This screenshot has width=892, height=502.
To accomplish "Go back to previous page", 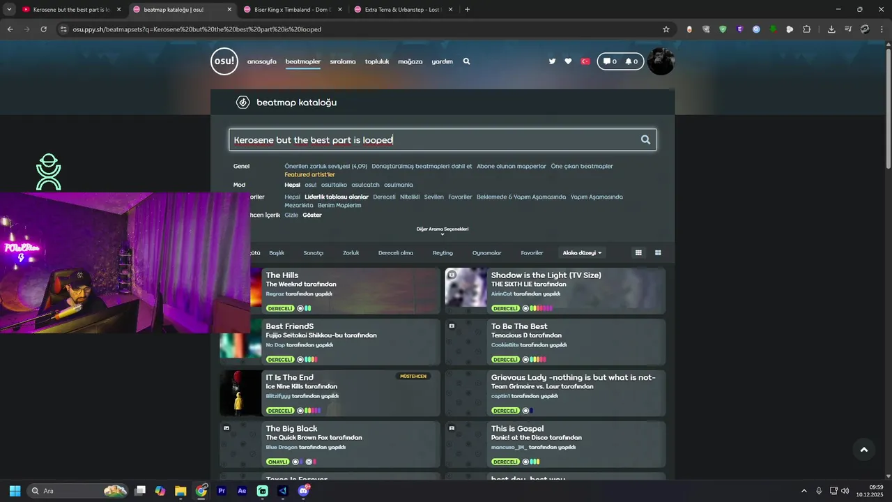I will point(10,29).
